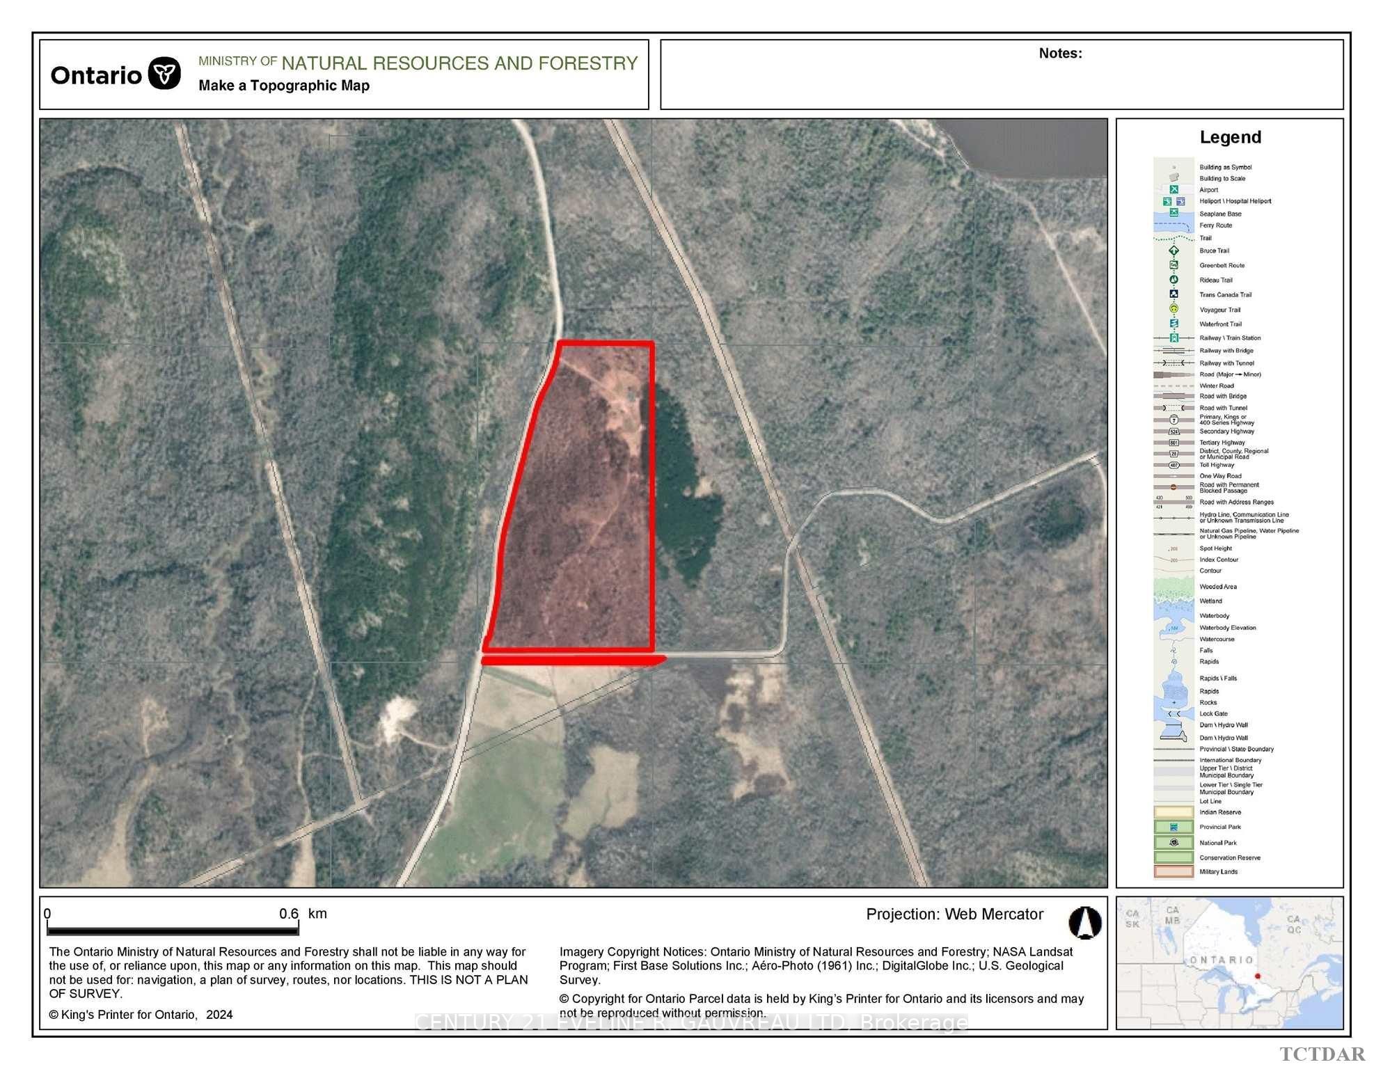Click the Waterfront Trail legend icon
1383x1069 pixels.
[1173, 324]
